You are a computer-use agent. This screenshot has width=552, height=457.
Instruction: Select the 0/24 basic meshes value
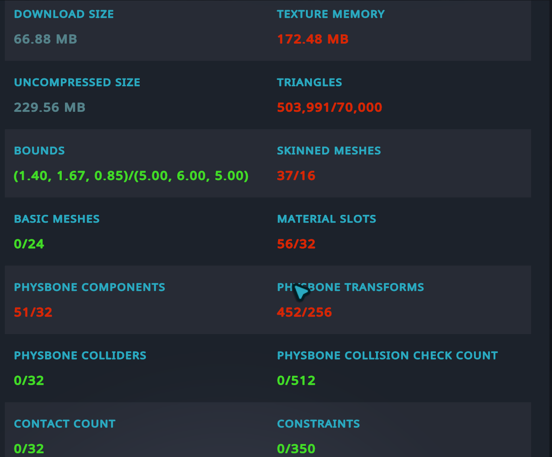[x=29, y=244]
